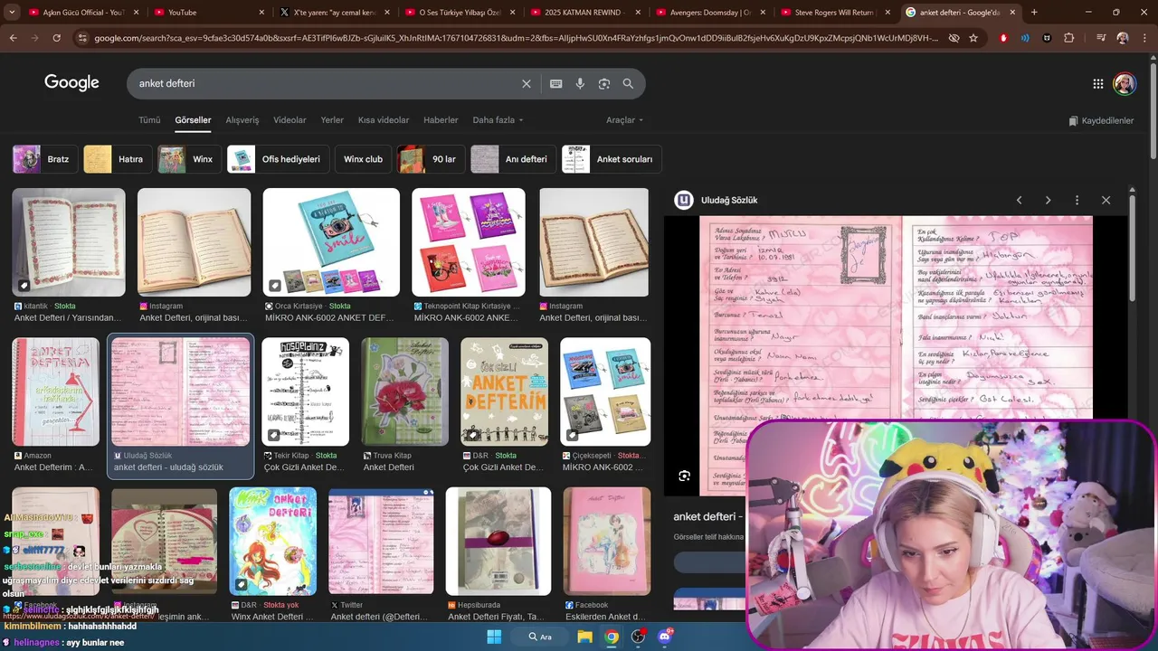Open the on-screen keyboard input tool

tap(556, 83)
